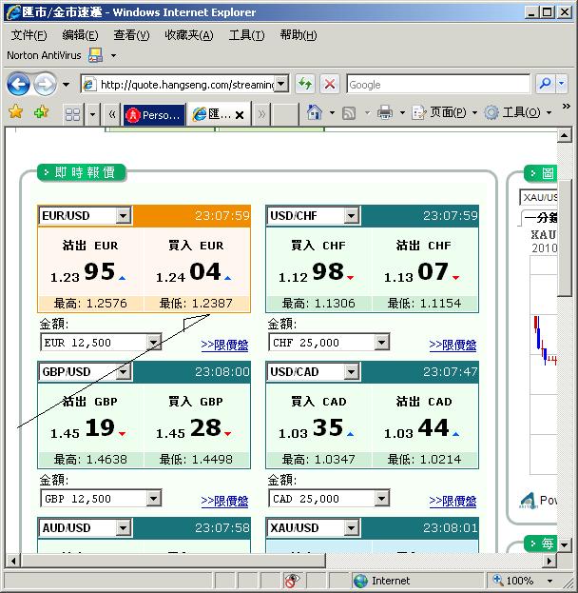Expand the EUR/USD currency pair dropdown
578x593 pixels.
pos(123,216)
